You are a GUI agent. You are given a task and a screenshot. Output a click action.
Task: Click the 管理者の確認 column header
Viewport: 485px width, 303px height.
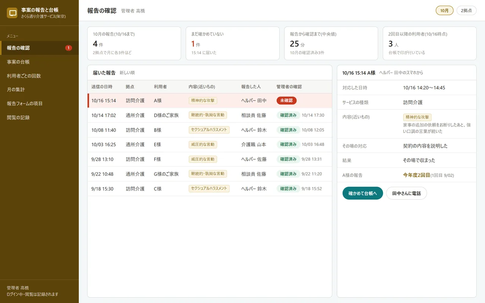point(289,87)
